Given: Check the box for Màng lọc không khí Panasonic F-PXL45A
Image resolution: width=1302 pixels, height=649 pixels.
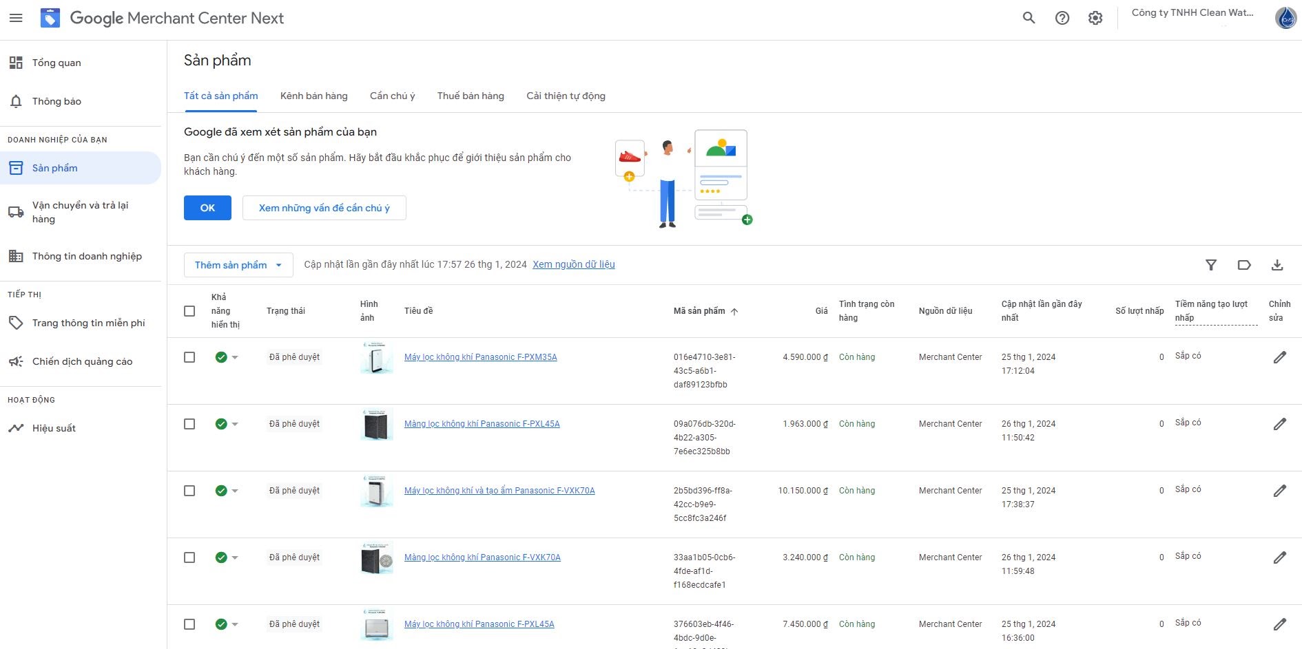Looking at the screenshot, I should click(x=190, y=424).
